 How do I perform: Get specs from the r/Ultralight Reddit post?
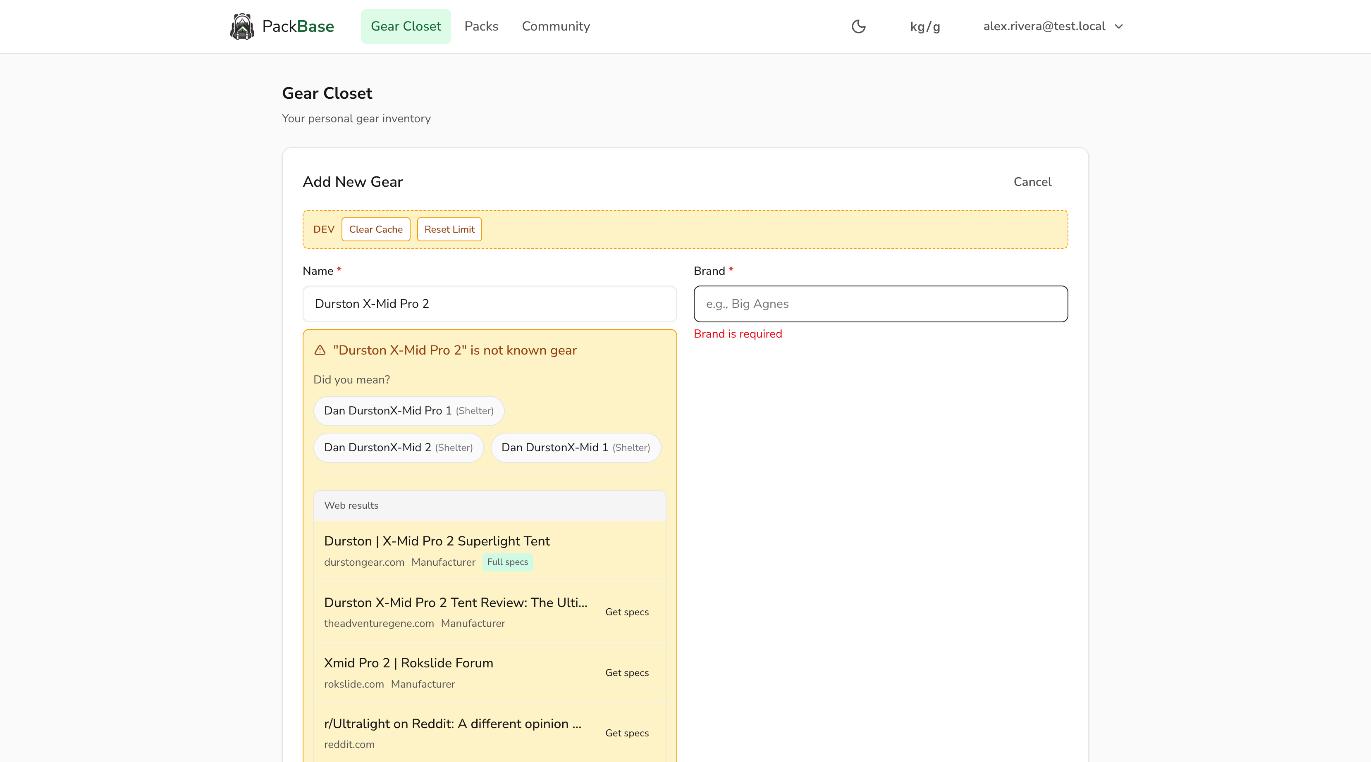tap(627, 733)
